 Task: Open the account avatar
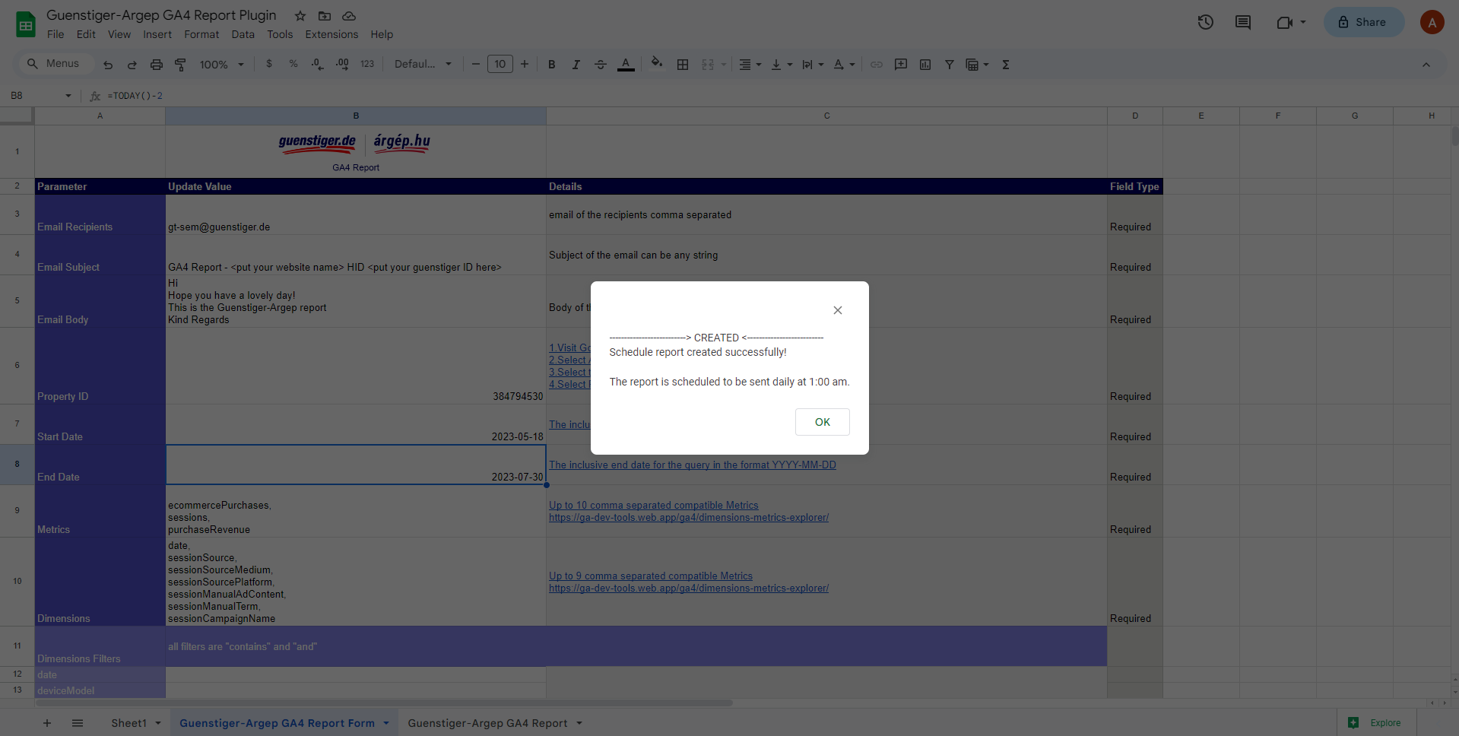click(x=1432, y=22)
